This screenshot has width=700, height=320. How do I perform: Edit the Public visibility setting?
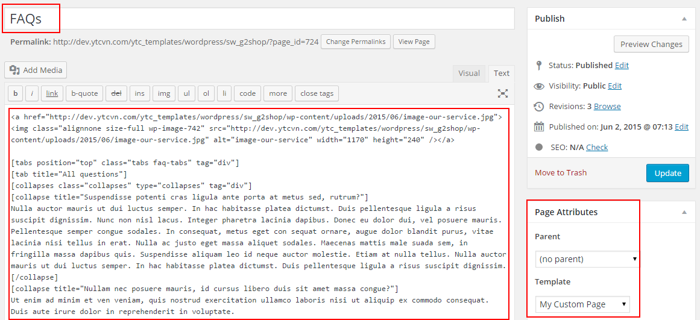[615, 86]
